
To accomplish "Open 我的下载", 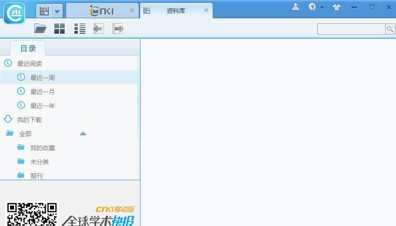I will (30, 120).
